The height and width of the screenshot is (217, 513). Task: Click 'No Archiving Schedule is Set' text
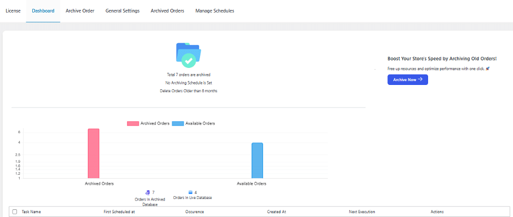[189, 83]
